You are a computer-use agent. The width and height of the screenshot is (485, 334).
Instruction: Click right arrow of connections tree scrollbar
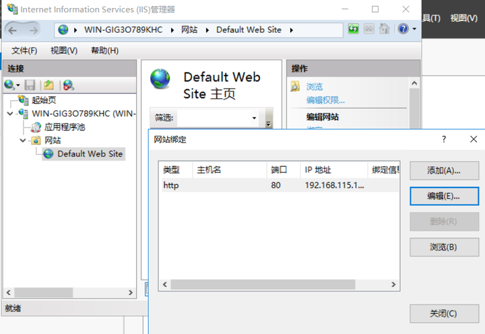[131, 292]
